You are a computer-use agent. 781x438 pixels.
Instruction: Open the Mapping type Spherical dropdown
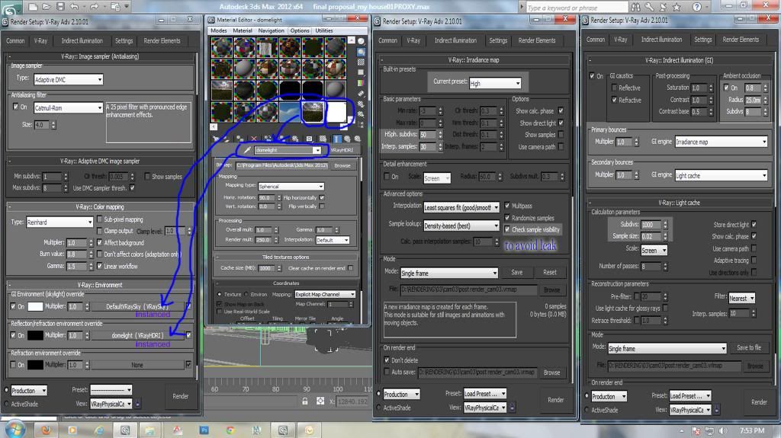pos(291,186)
